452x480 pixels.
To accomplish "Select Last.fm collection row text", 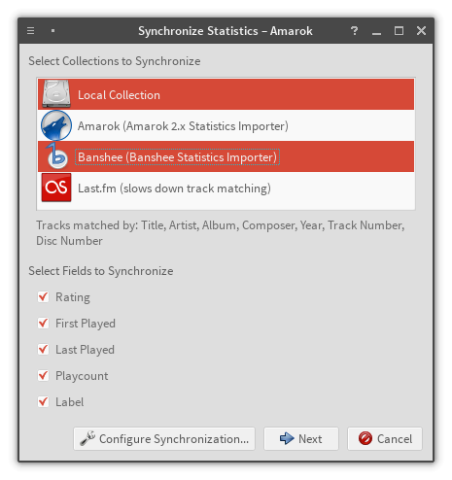I will pos(174,189).
